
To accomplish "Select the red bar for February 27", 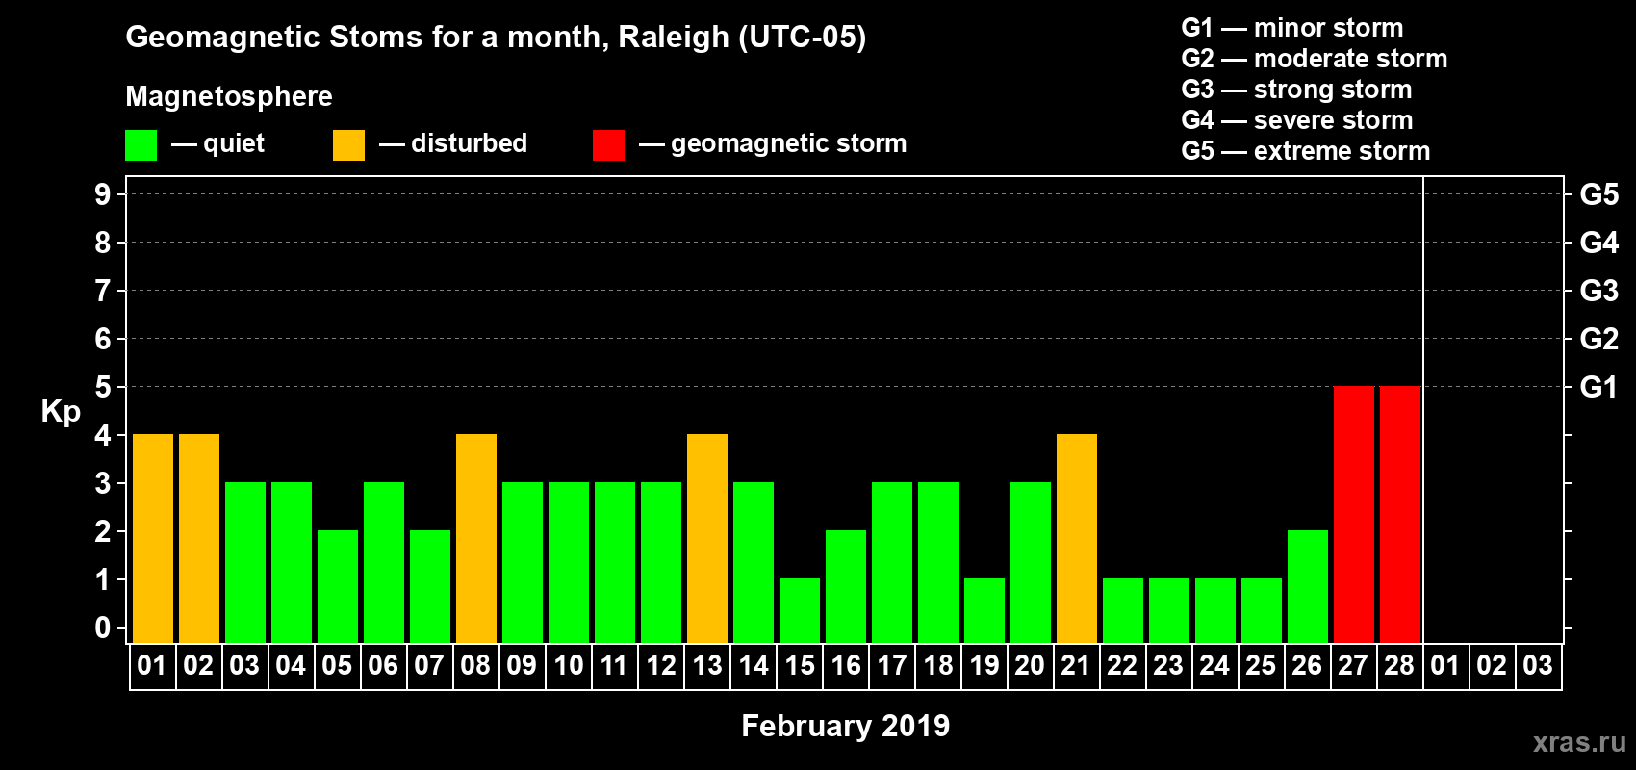I will (1354, 515).
